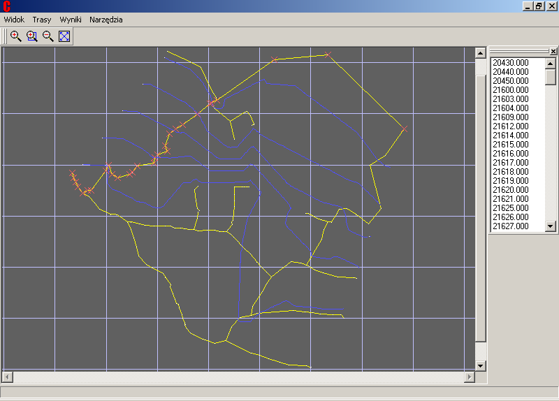
Task: Open the Trasy menu
Action: point(42,20)
